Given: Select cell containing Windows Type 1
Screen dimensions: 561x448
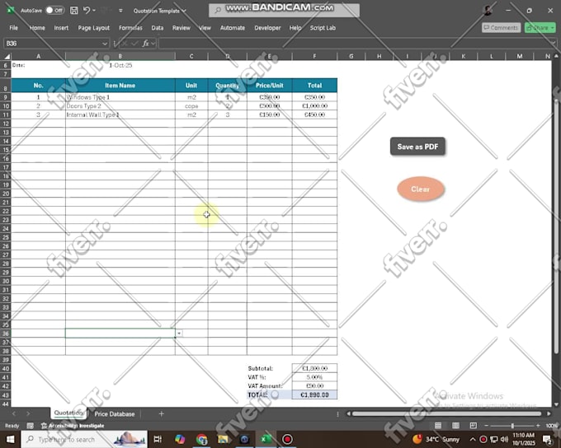Looking at the screenshot, I should [x=120, y=97].
